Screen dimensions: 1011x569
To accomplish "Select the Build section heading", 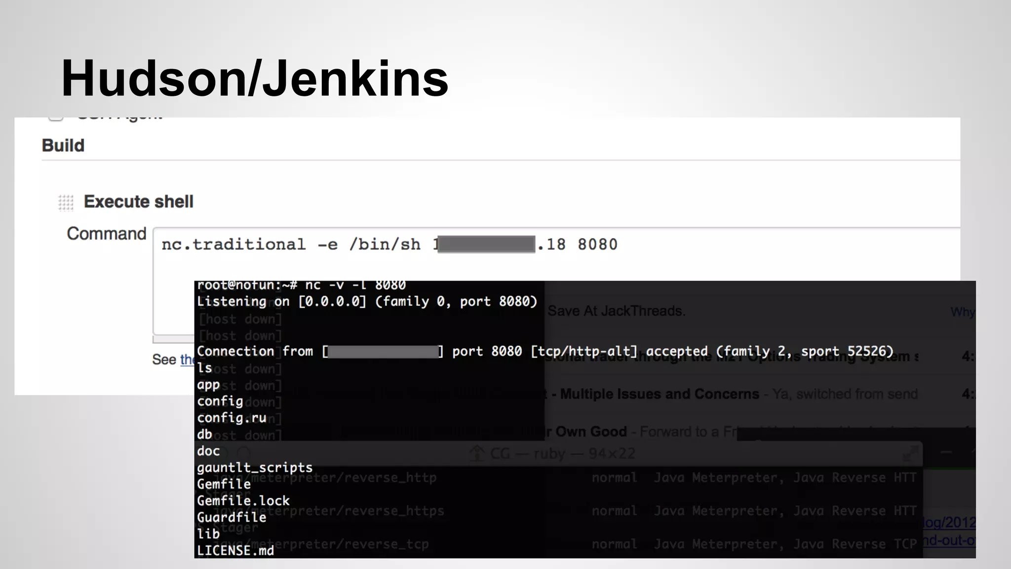I will tap(63, 146).
